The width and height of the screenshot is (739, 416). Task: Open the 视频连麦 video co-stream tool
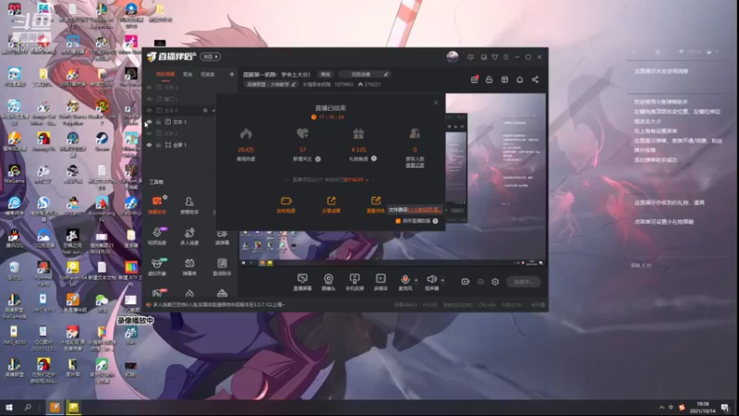(157, 236)
